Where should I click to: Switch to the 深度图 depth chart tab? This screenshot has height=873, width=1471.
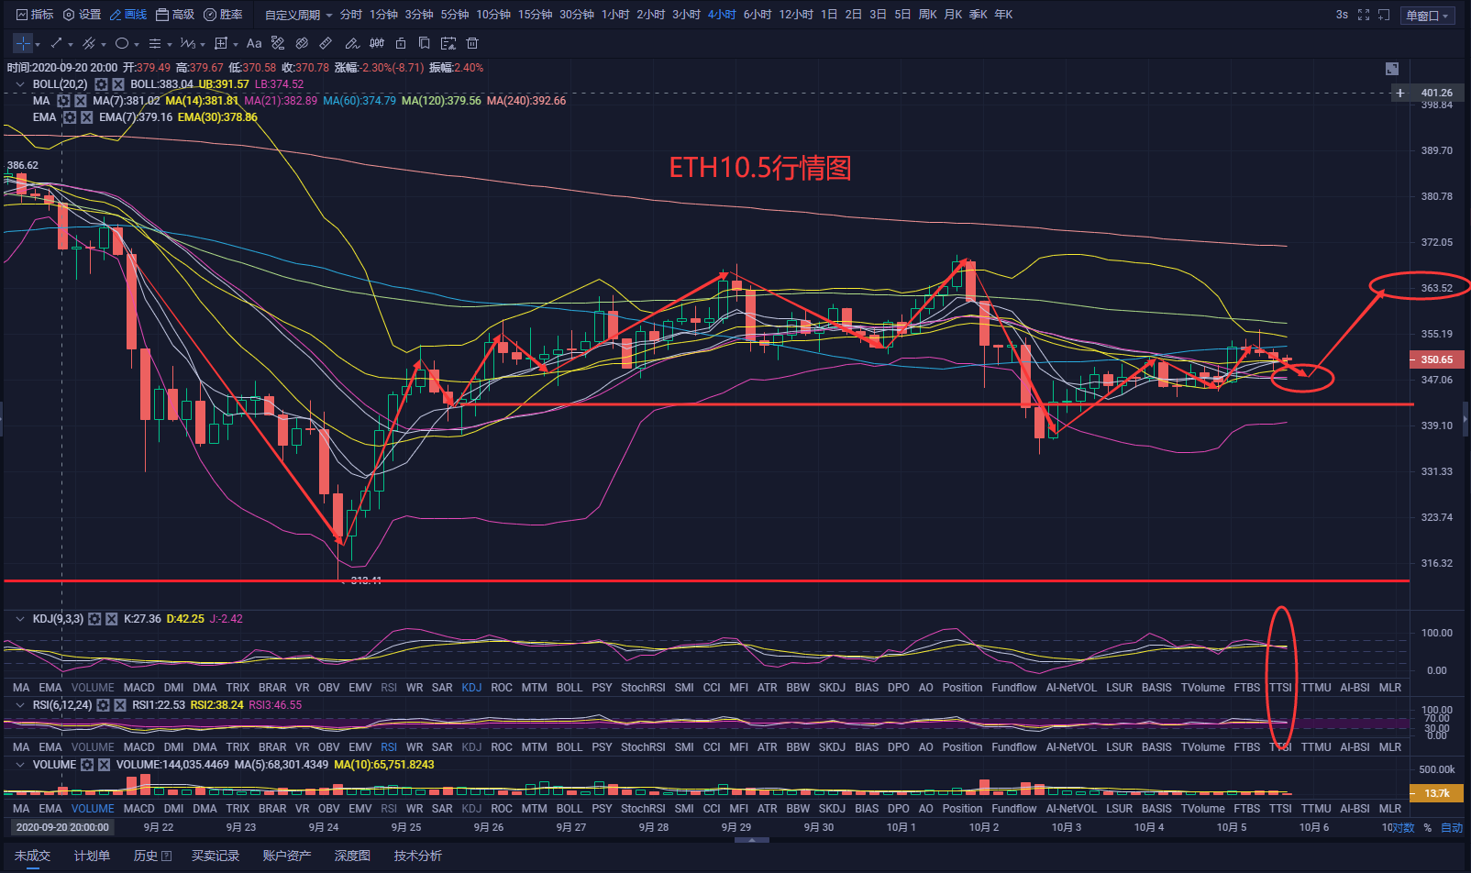click(351, 855)
